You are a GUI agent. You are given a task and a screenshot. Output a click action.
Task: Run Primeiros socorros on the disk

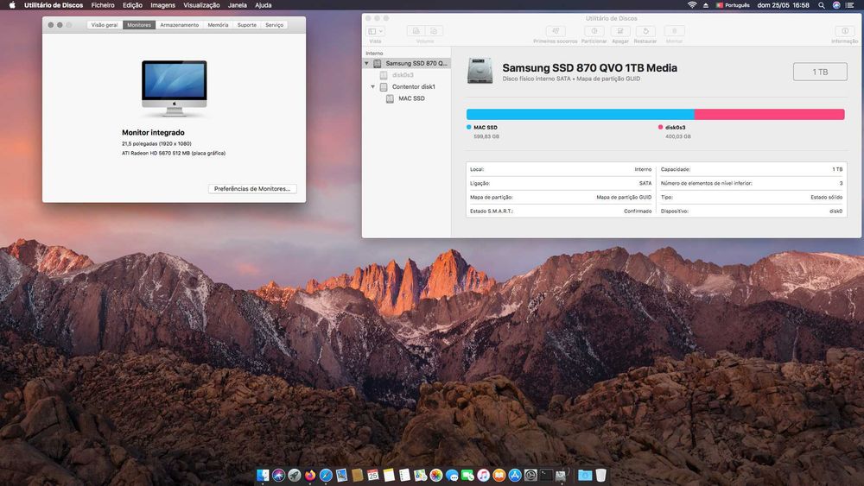pos(556,31)
